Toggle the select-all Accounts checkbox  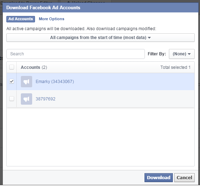pos(12,67)
